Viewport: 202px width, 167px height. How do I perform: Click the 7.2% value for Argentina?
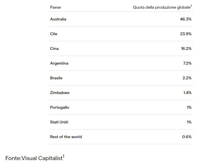click(x=187, y=63)
